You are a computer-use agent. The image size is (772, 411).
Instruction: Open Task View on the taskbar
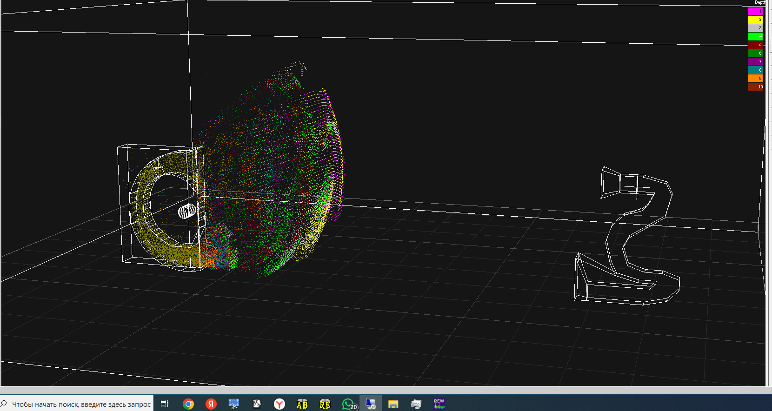click(x=165, y=404)
